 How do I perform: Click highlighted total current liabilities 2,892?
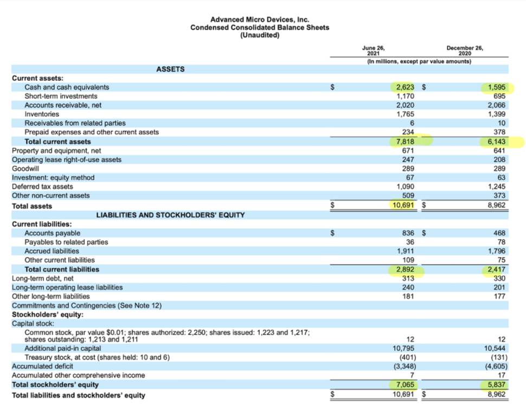[405, 269]
